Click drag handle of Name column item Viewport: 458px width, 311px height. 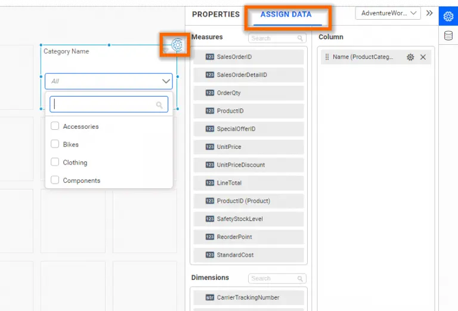[327, 57]
